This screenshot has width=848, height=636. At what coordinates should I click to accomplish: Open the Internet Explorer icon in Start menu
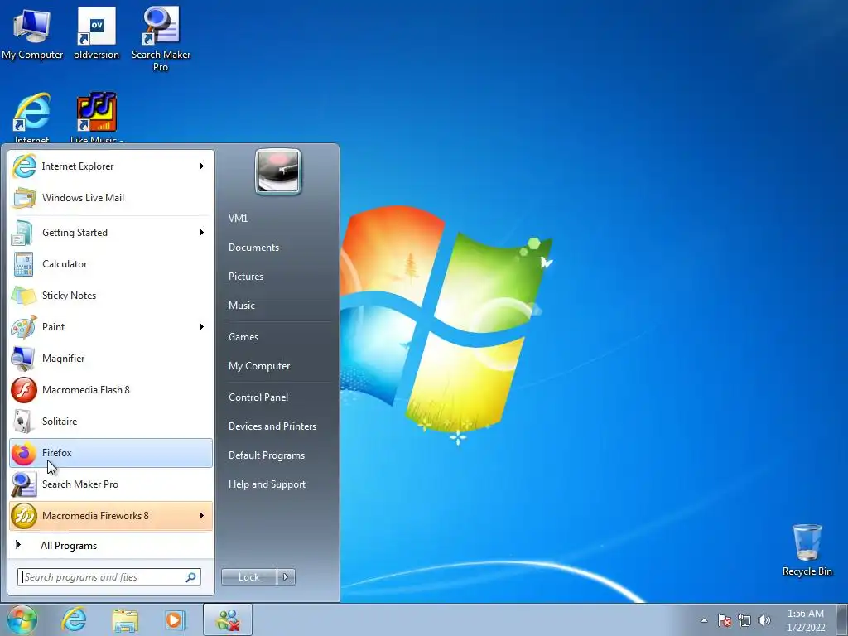pos(24,166)
